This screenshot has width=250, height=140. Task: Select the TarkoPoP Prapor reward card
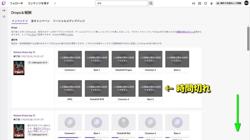(123, 62)
